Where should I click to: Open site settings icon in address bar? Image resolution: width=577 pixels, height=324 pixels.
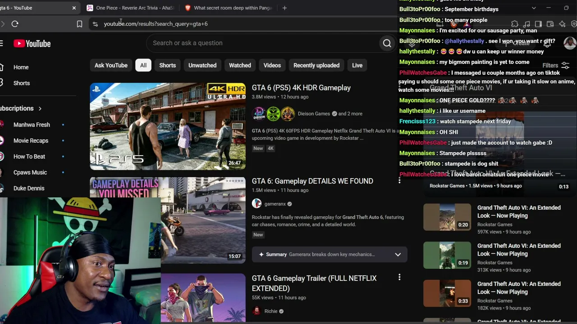95,24
